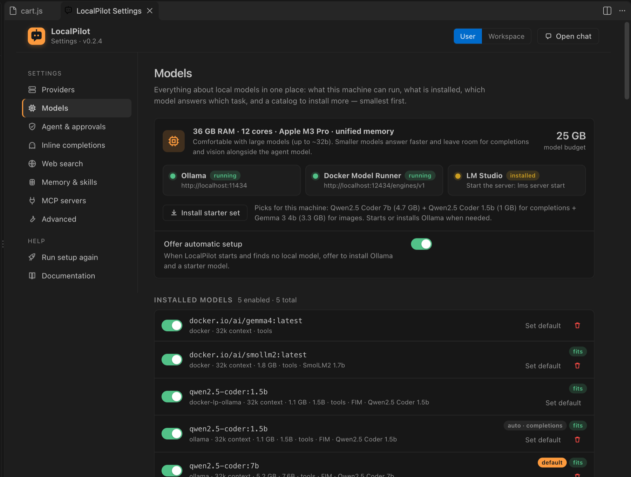The width and height of the screenshot is (631, 477).
Task: Open the Agent & approvals section
Action: coord(77,127)
